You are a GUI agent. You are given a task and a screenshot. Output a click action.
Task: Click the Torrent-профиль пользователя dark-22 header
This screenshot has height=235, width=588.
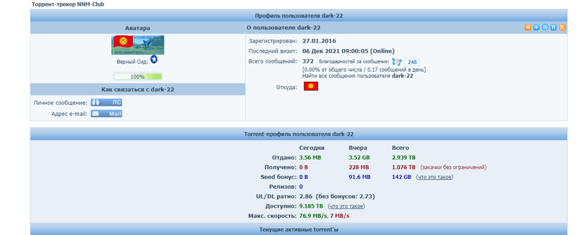pyautogui.click(x=299, y=134)
